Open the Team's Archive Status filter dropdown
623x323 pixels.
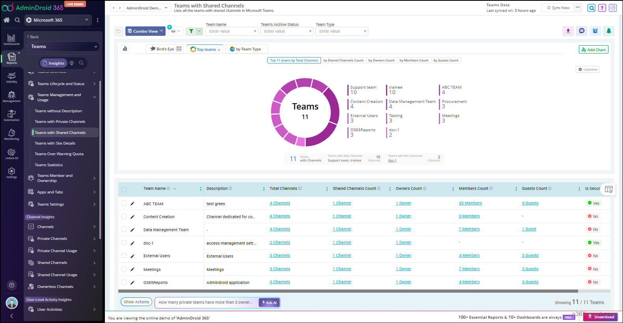287,31
